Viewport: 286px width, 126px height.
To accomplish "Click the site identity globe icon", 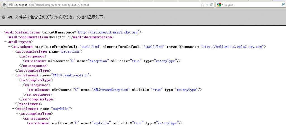I will click(11, 5).
